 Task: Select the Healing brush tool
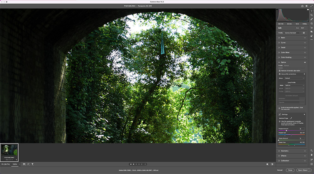click(311, 19)
